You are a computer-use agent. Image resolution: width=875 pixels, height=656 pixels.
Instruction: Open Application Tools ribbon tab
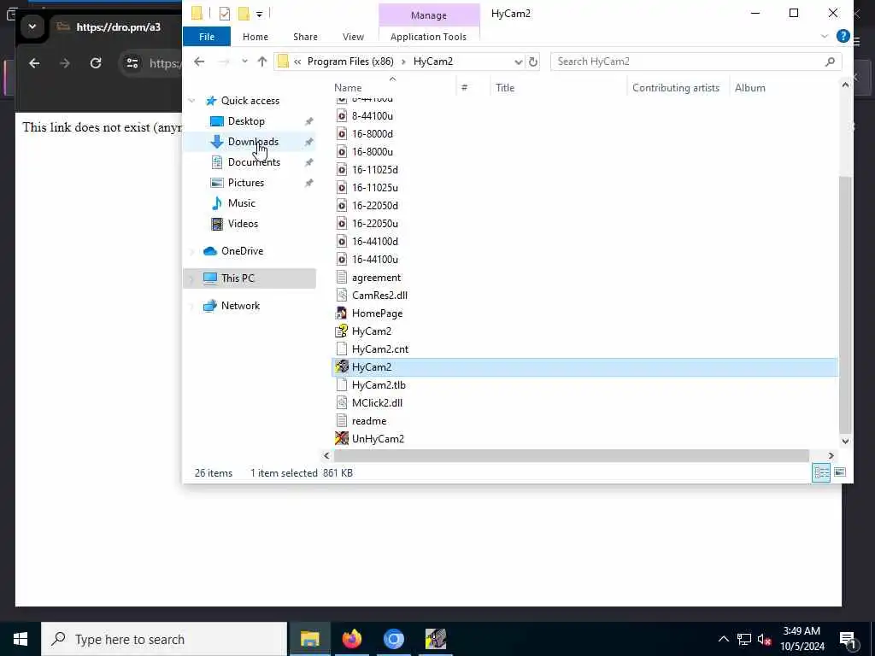(429, 37)
